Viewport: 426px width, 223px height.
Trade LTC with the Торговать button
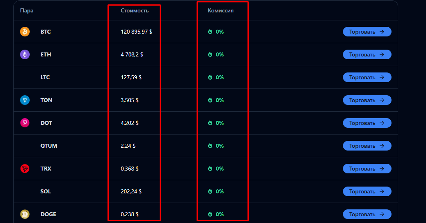tap(367, 77)
